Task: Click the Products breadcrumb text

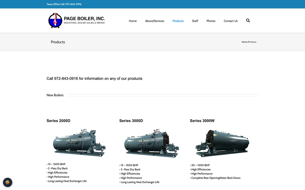Action: (252, 42)
